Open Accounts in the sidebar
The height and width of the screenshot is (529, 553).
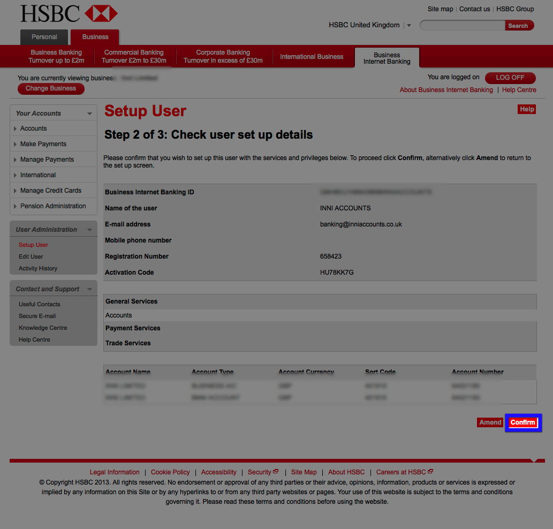[x=34, y=129]
